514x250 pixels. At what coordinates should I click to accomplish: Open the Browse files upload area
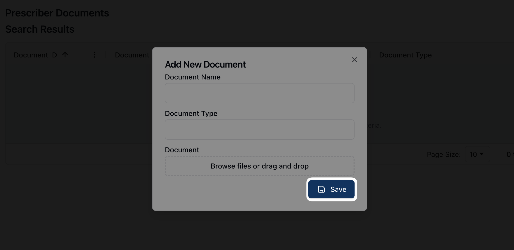[x=259, y=166]
